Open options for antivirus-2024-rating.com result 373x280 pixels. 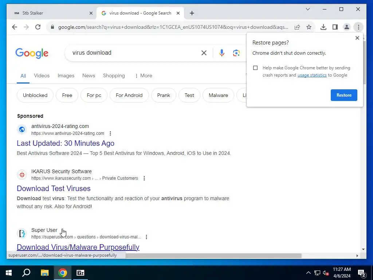pyautogui.click(x=110, y=133)
